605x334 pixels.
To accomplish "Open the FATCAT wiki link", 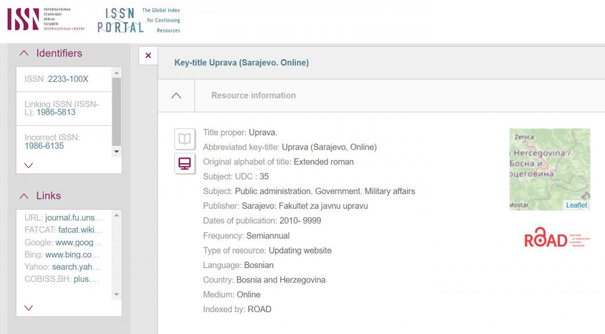I will [80, 230].
